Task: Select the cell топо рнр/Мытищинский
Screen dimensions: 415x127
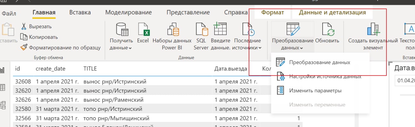Action: (x=116, y=118)
